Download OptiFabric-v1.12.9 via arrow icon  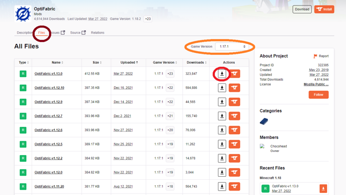(x=222, y=102)
